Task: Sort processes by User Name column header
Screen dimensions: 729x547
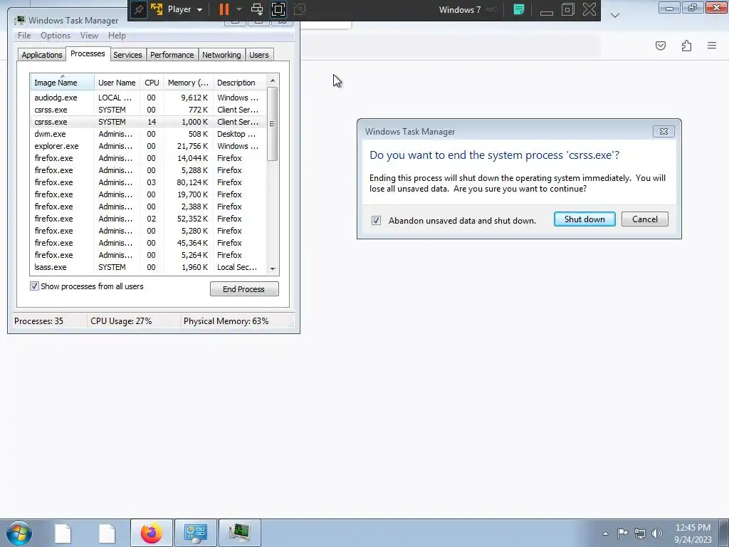Action: [117, 83]
